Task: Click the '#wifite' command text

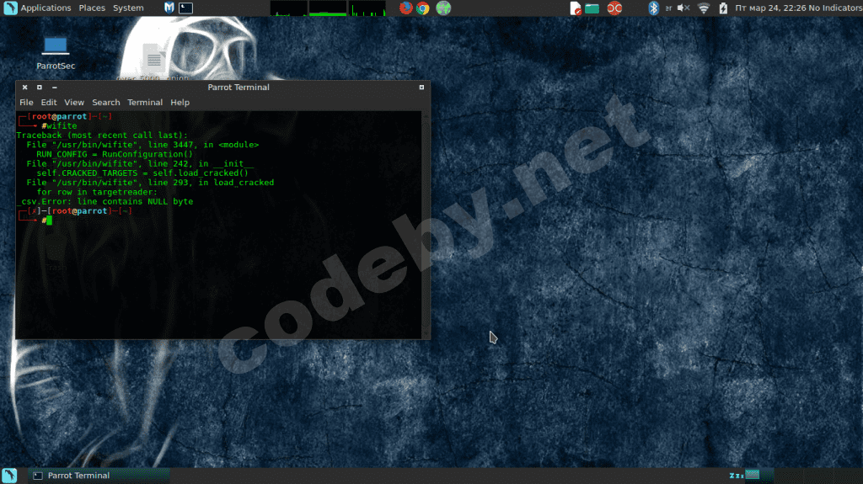Action: (x=59, y=125)
